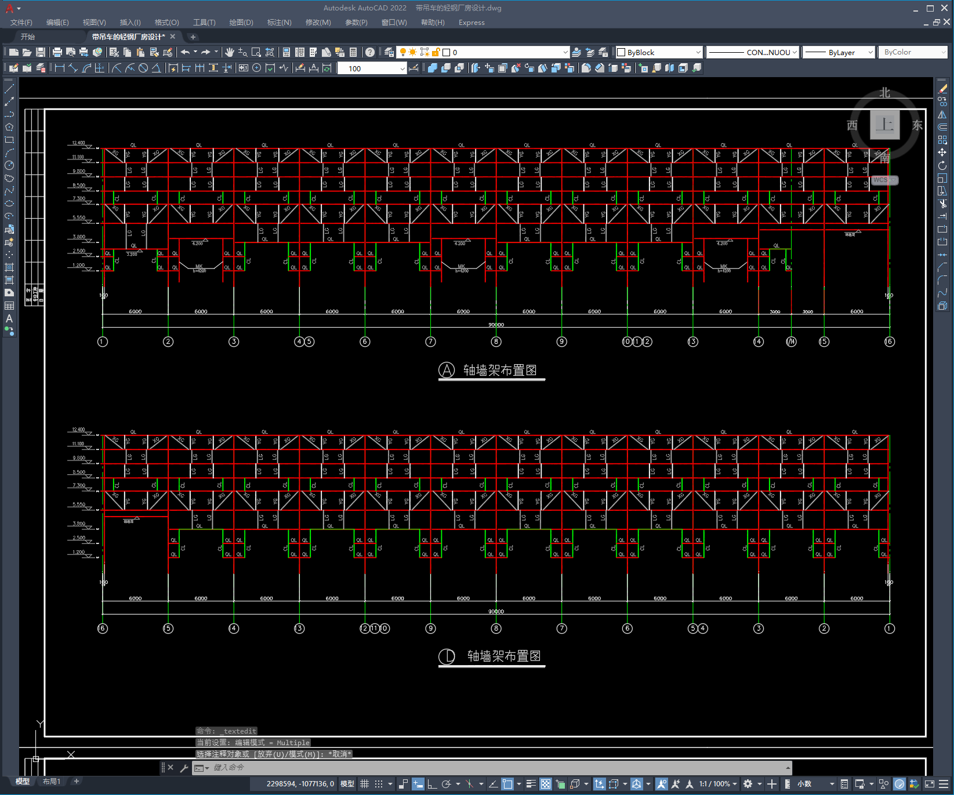Viewport: 954px width, 795px height.
Task: Open the dimension style dropdown showing 100
Action: point(372,68)
